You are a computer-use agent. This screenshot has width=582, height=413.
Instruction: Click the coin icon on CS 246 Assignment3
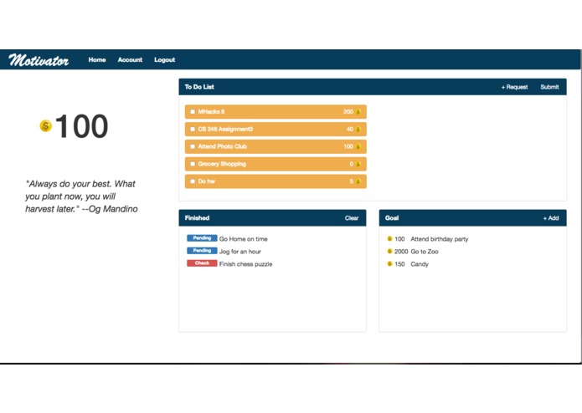pyautogui.click(x=358, y=130)
